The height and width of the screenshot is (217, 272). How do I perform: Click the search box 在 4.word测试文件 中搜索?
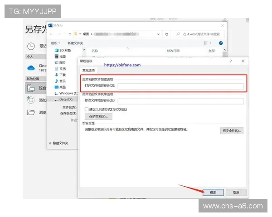[x=199, y=34]
